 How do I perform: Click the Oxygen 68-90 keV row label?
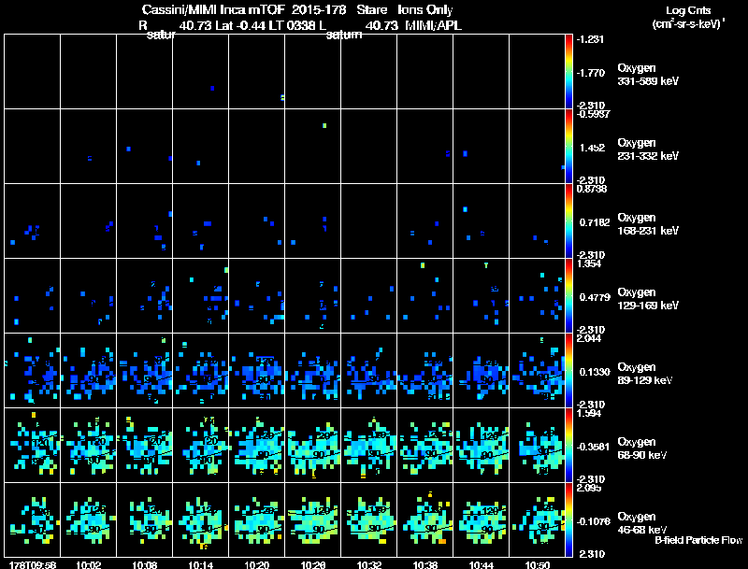642,448
